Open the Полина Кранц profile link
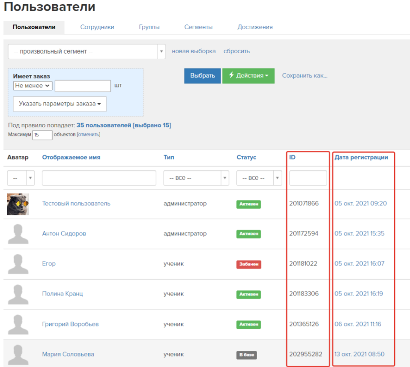The width and height of the screenshot is (410, 367). 63,294
